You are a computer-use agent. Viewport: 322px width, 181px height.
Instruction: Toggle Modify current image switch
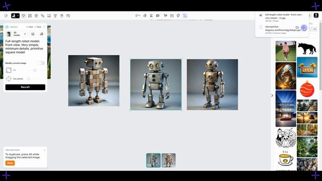(41, 63)
